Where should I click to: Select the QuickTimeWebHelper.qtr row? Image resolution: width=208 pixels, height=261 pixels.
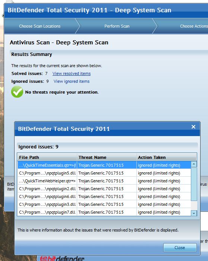point(104,181)
